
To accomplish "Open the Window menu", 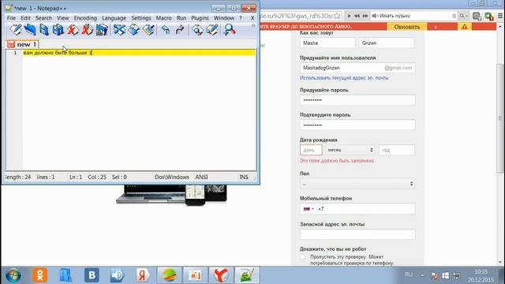I will coord(224,18).
